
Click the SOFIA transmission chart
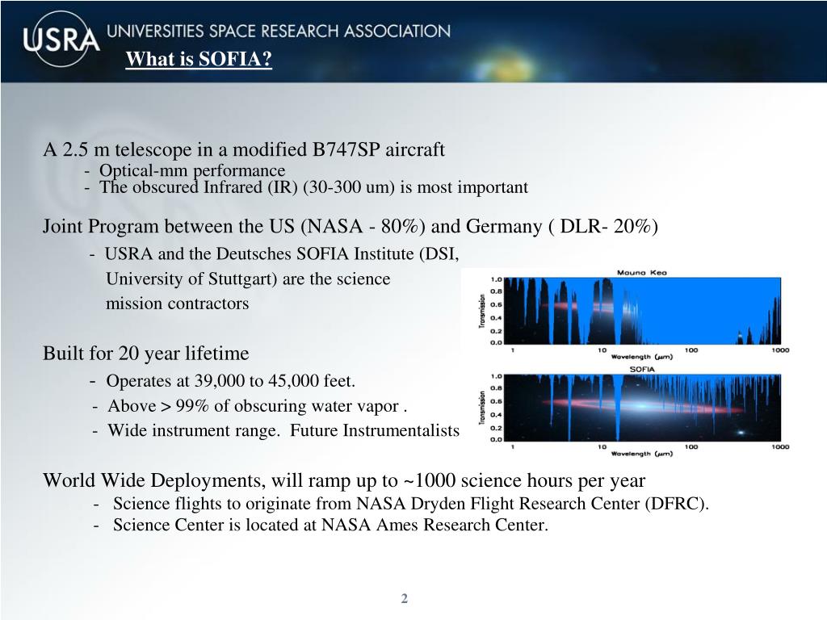641,408
